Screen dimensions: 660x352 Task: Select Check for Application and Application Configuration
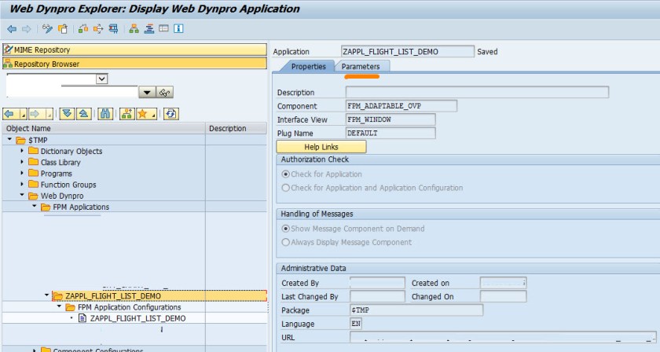pos(286,188)
